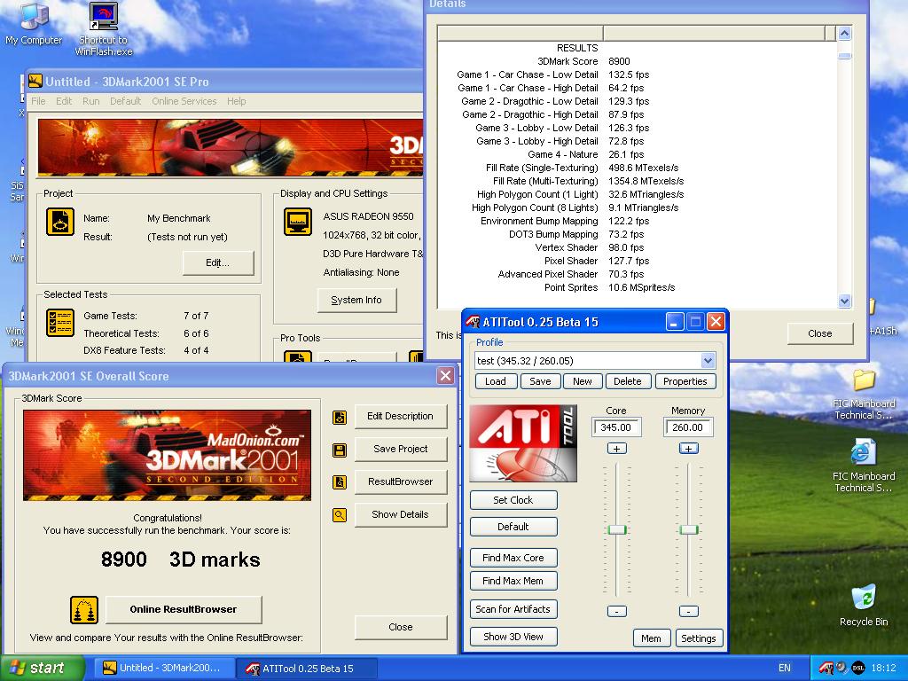Click the icon beside Edit Description
The image size is (908, 681).
pyautogui.click(x=340, y=417)
